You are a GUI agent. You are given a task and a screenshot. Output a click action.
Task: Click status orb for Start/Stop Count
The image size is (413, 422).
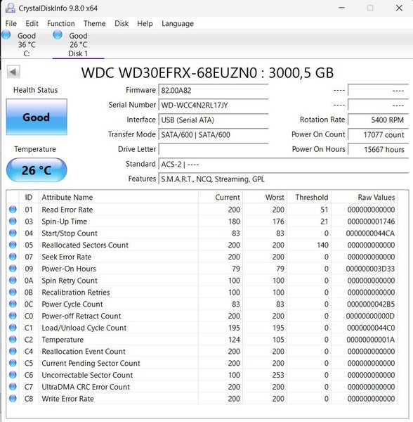point(13,233)
